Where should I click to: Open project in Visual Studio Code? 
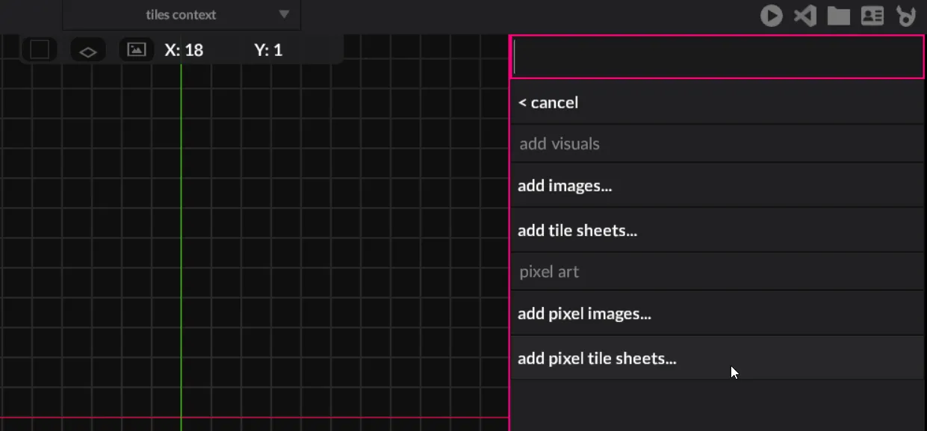(x=804, y=16)
